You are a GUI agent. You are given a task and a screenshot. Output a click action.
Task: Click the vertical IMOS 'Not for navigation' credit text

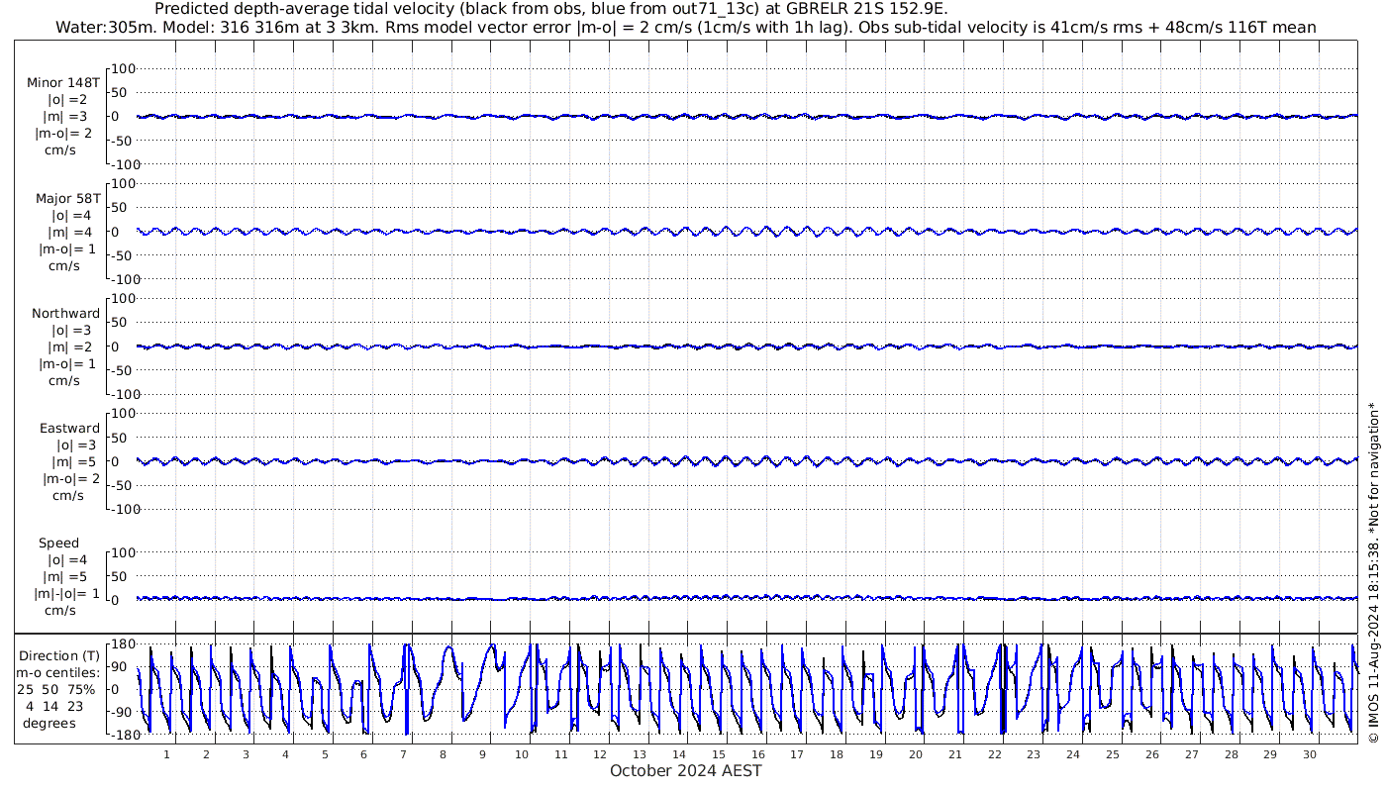1372,572
